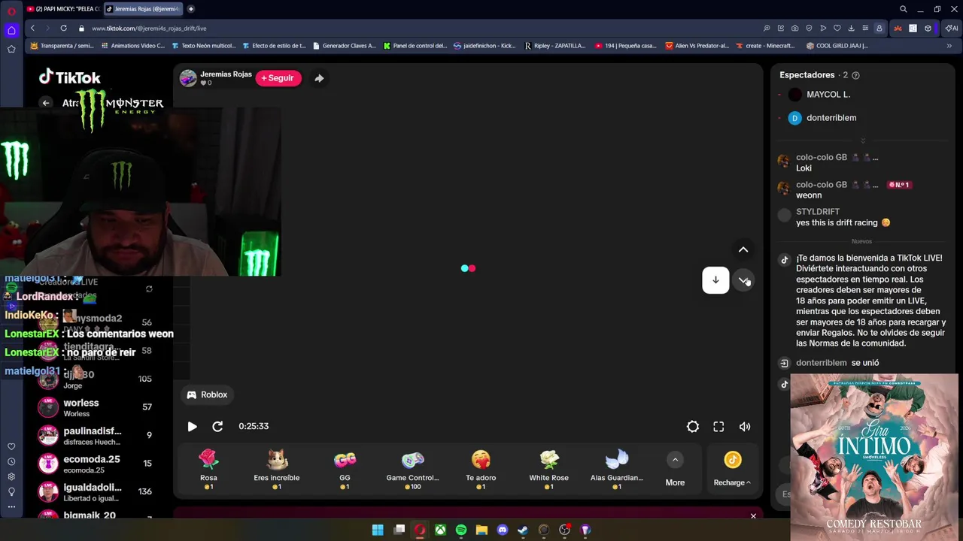Search open tabs with magnifier icon
963x541 pixels.
[904, 9]
